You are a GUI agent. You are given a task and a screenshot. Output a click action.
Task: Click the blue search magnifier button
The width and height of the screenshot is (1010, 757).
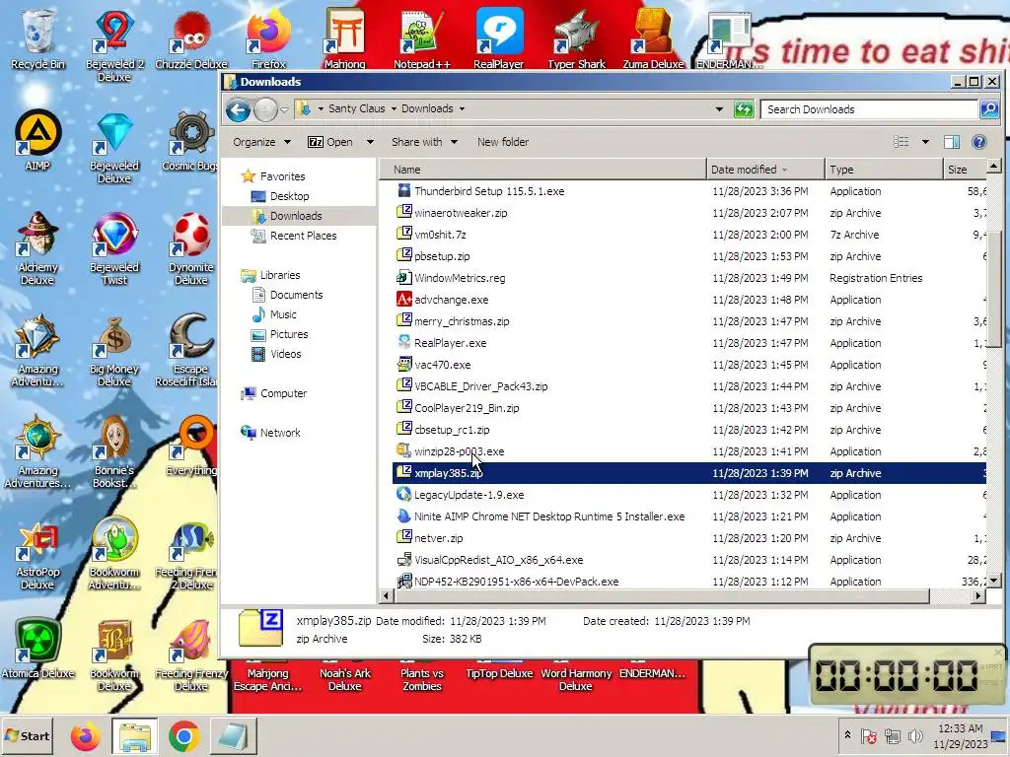tap(988, 109)
